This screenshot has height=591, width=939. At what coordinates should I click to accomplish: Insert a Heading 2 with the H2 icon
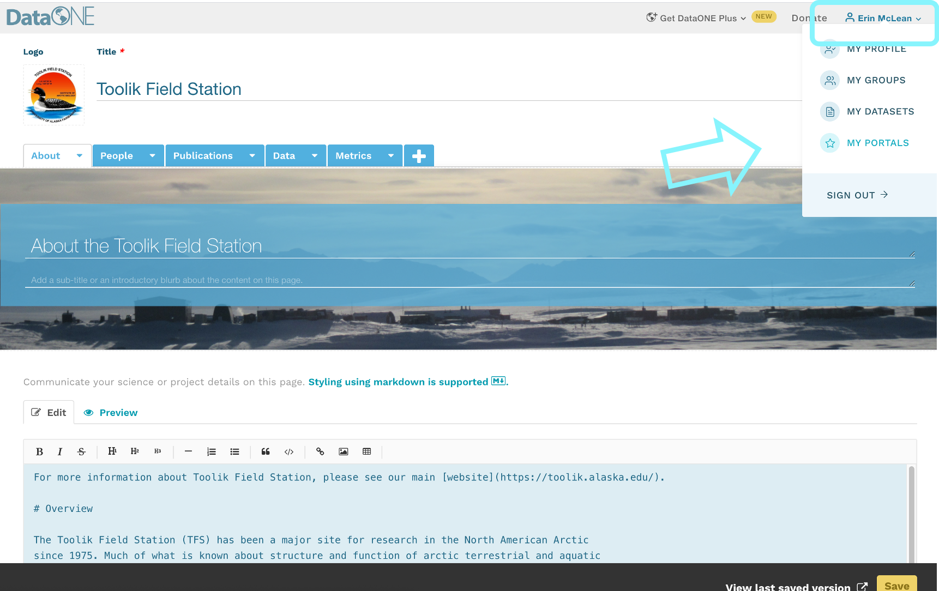point(135,451)
